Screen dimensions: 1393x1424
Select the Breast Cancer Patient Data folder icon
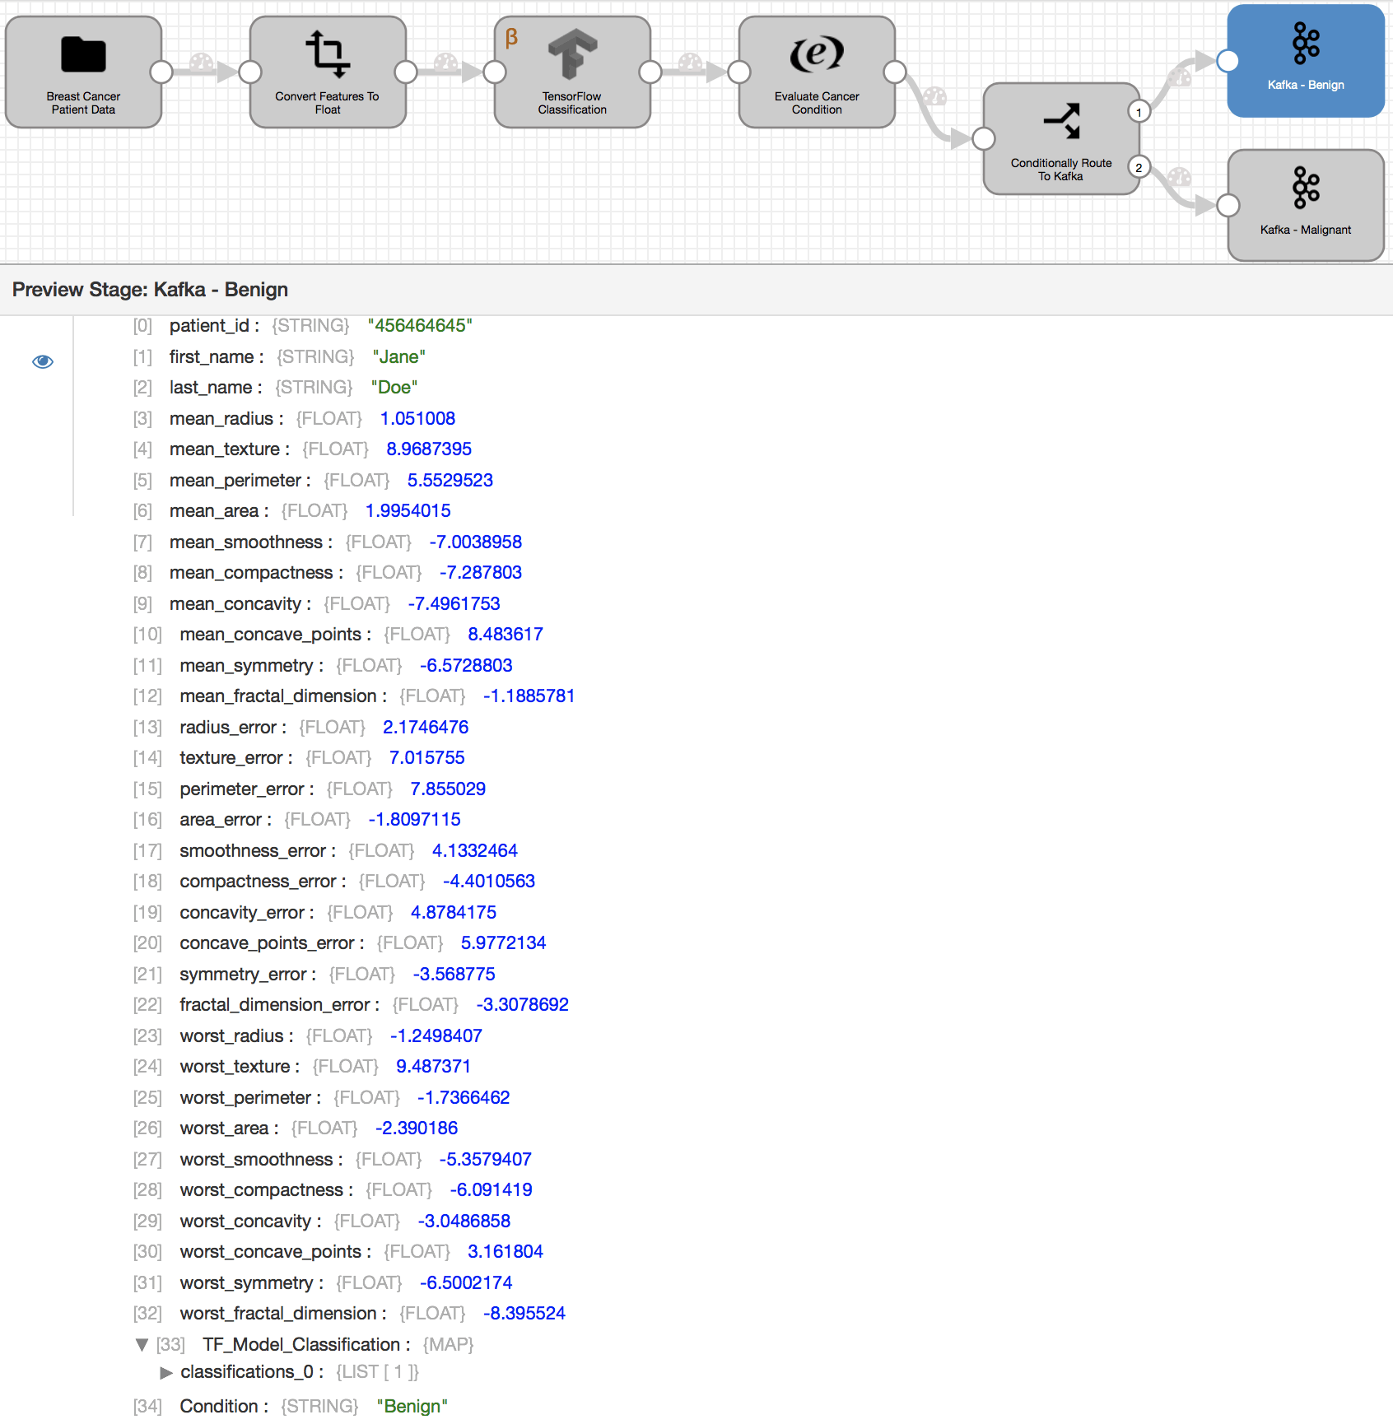click(x=83, y=55)
